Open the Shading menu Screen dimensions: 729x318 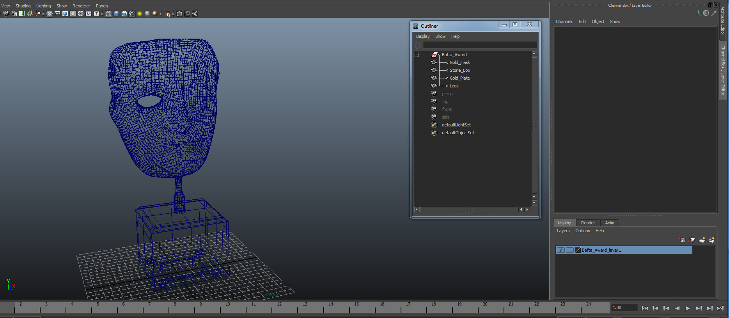23,6
